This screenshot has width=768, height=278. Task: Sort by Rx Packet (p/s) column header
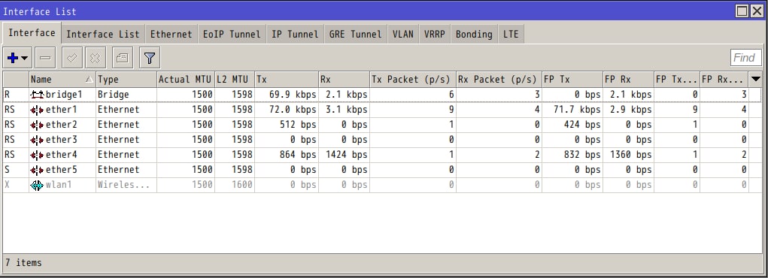499,80
